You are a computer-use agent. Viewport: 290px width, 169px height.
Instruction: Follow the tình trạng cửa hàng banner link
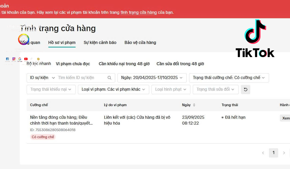click(x=139, y=12)
